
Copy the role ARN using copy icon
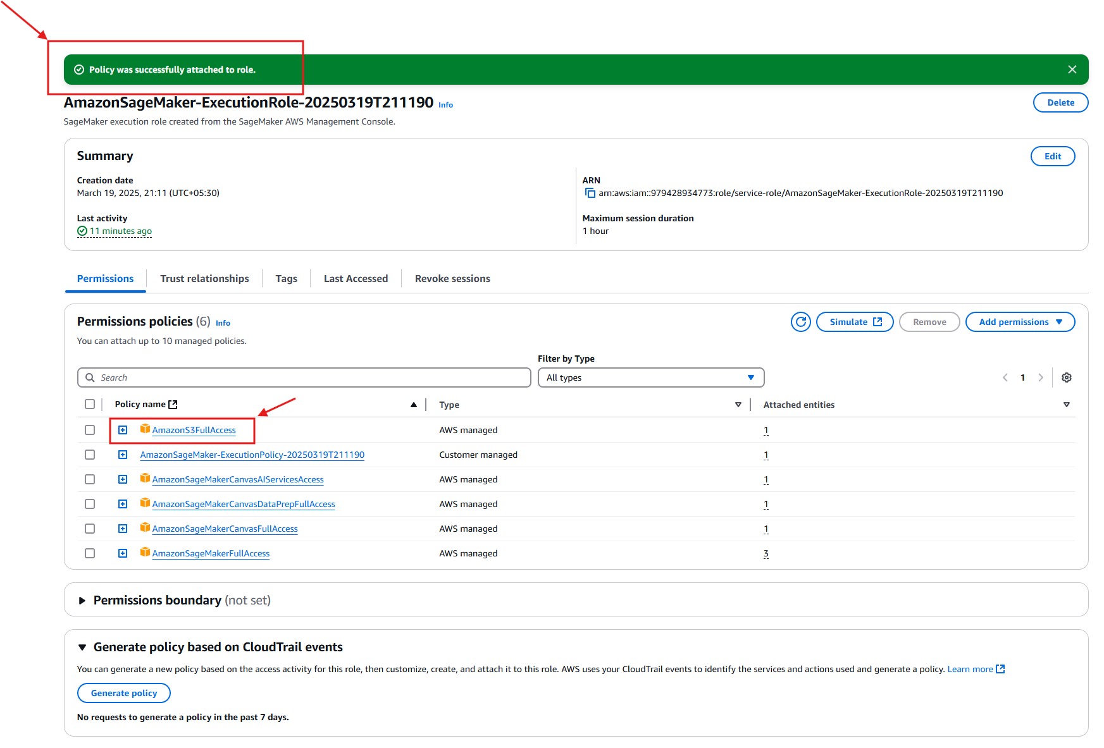pos(590,193)
